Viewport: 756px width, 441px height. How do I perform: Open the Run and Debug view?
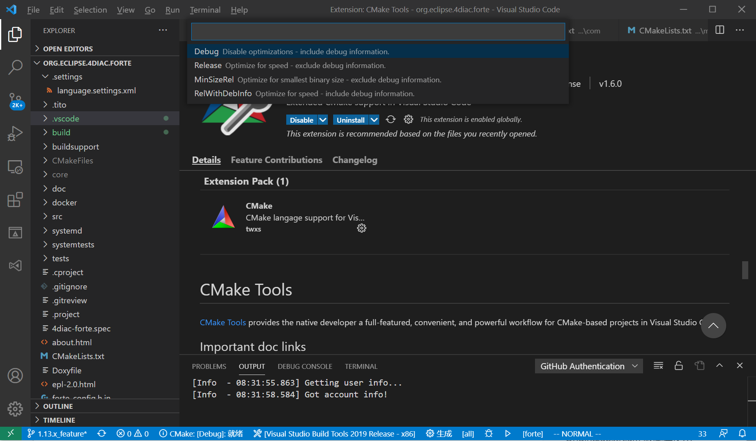15,133
